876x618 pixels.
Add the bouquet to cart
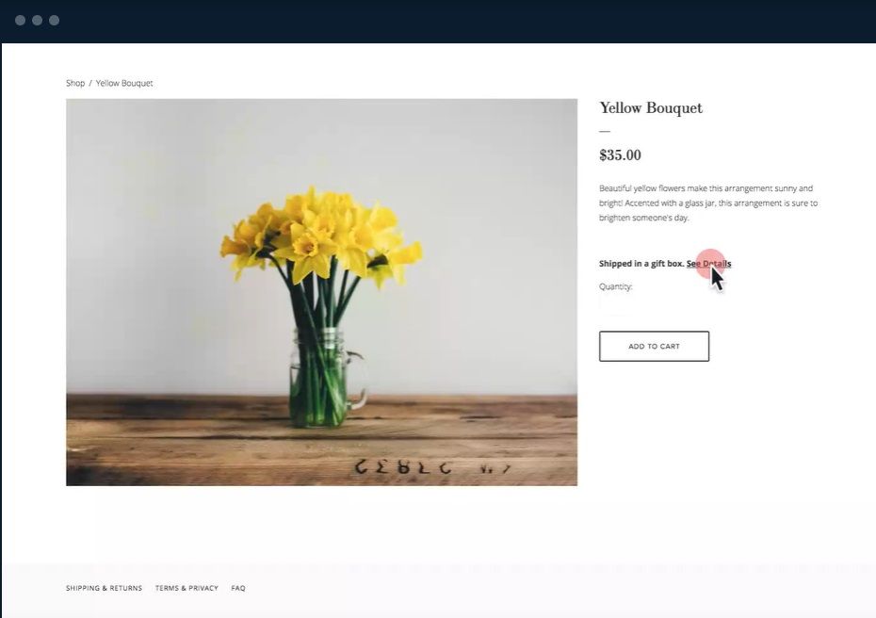(655, 347)
